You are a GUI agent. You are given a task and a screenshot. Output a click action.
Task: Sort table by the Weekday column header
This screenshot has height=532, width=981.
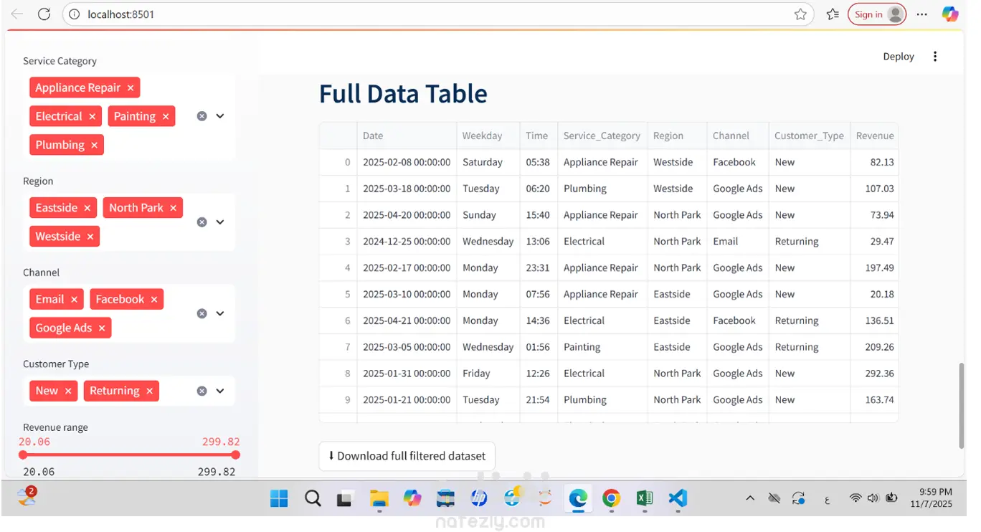tap(488, 136)
